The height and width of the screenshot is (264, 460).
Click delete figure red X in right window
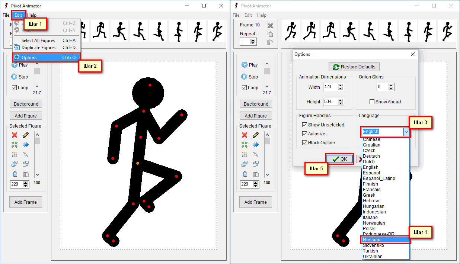[245, 135]
